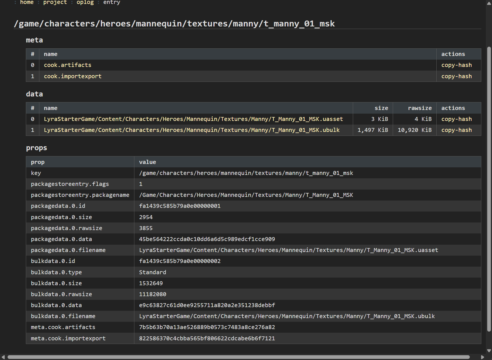Select bulkdata.0.id value fa1439c585b79a0e00000002
492x360 pixels.
click(x=180, y=261)
